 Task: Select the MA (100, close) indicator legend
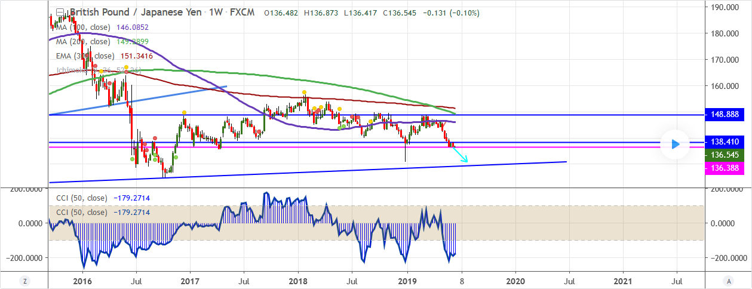[82, 27]
